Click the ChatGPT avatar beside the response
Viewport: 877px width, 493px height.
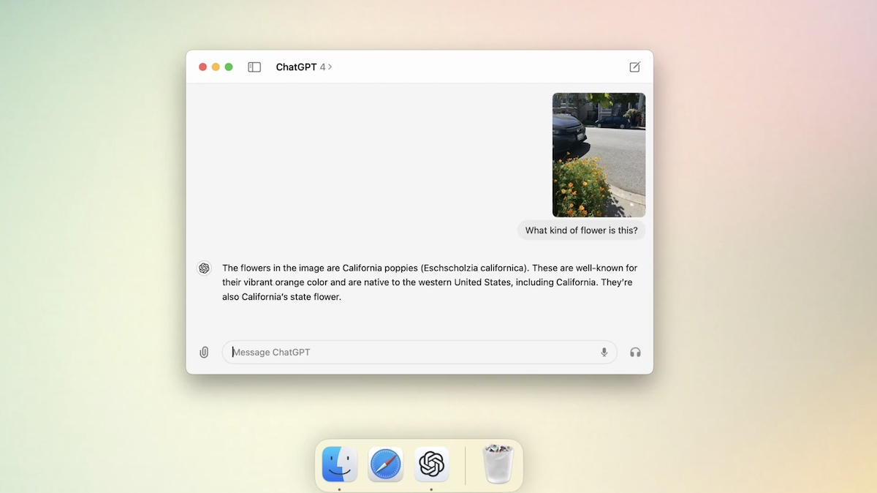click(x=204, y=268)
